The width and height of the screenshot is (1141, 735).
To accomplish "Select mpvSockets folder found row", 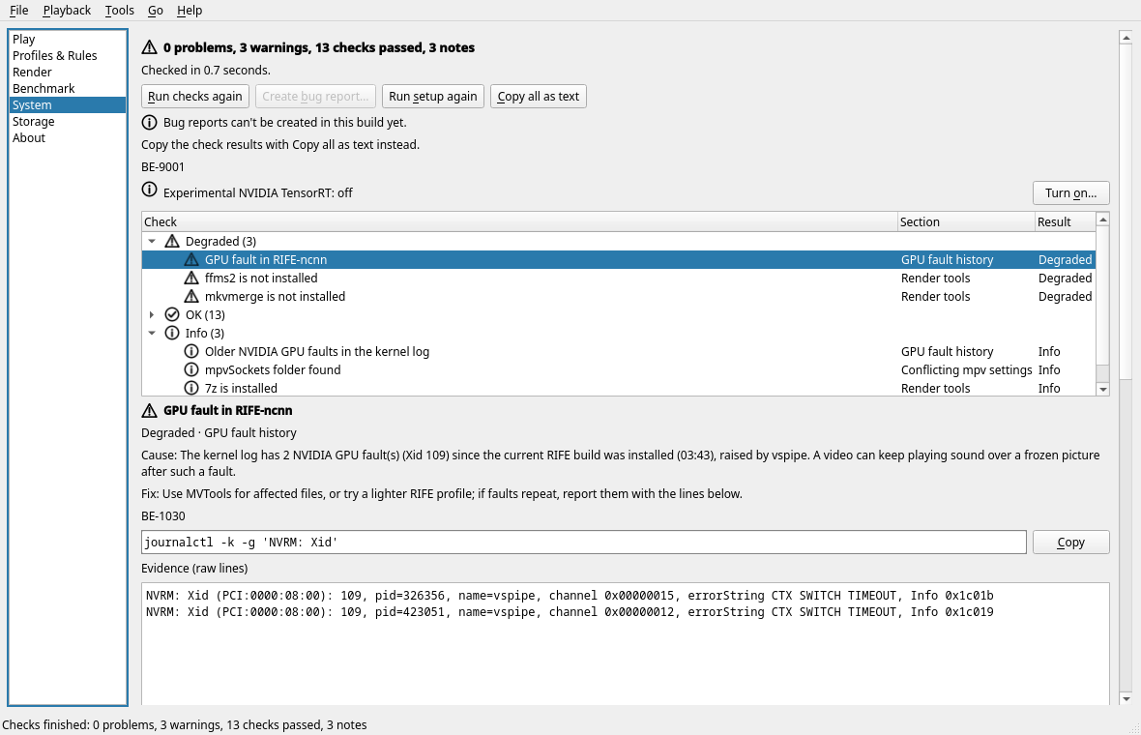I will (x=619, y=369).
